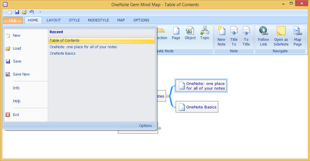The image size is (310, 161).
Task: Click the open folder icon in quick access toolbar
Action: pyautogui.click(x=24, y=12)
